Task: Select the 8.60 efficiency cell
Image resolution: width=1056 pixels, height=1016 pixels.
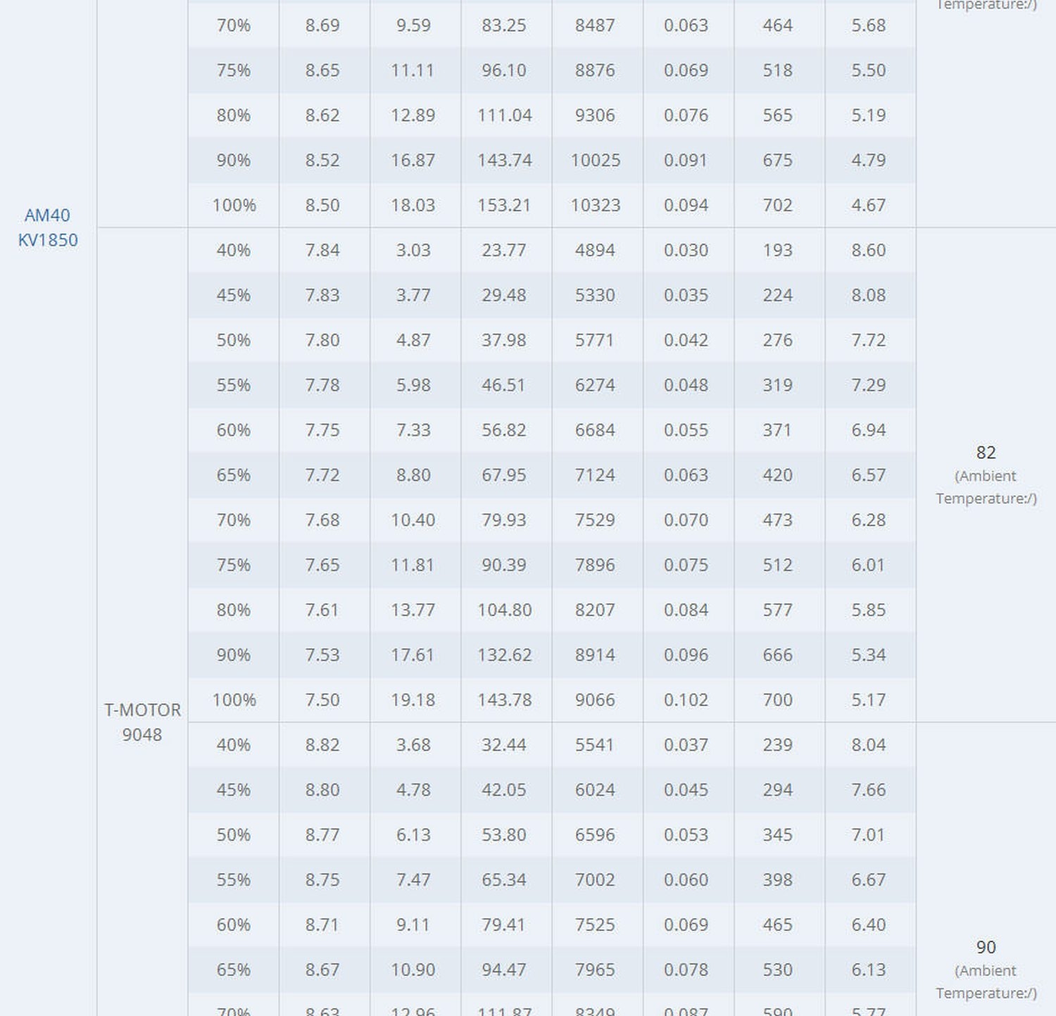Action: 868,250
